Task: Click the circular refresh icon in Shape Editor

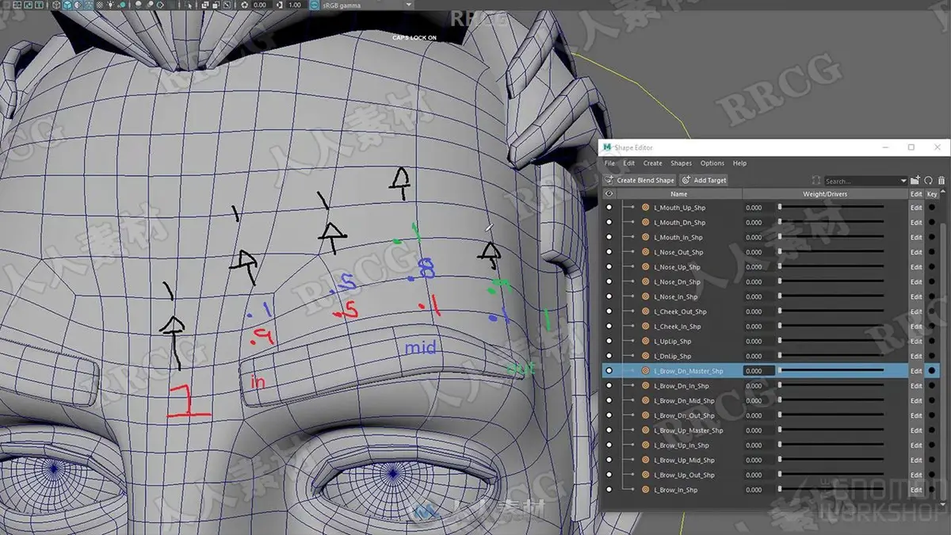Action: pos(929,180)
